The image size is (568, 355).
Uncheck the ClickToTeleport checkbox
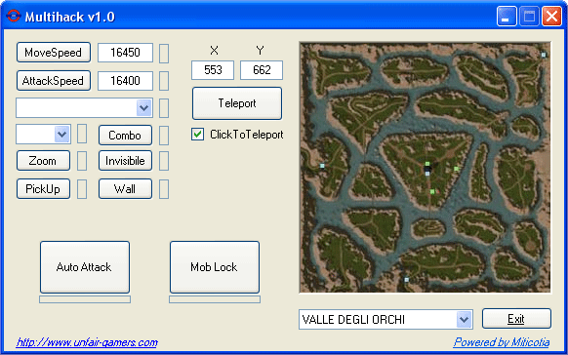click(197, 135)
